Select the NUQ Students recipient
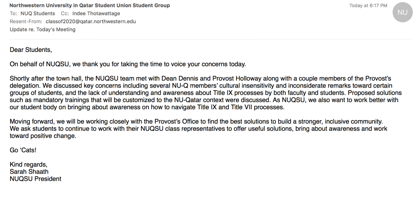 (x=38, y=14)
